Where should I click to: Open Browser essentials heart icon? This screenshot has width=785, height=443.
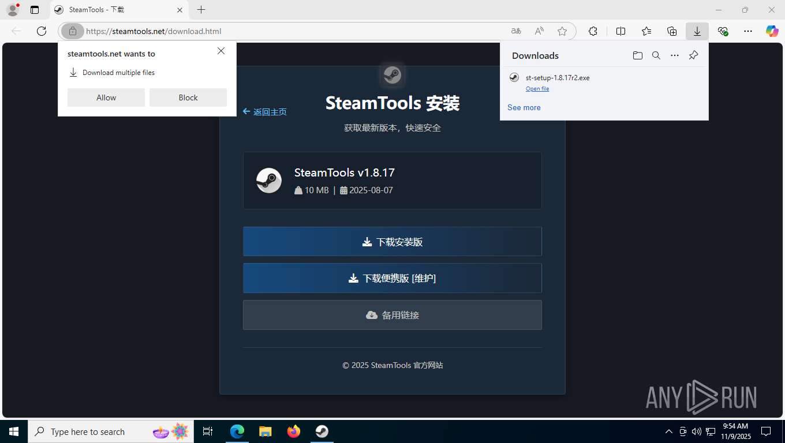[723, 31]
